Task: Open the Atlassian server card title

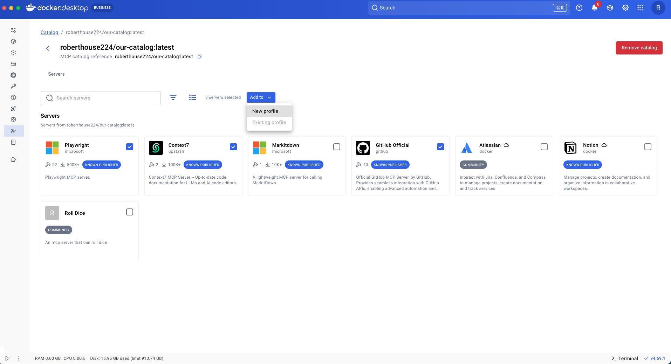Action: coord(490,145)
